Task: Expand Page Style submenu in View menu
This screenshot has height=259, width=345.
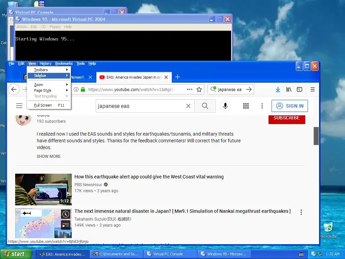Action: pos(49,90)
